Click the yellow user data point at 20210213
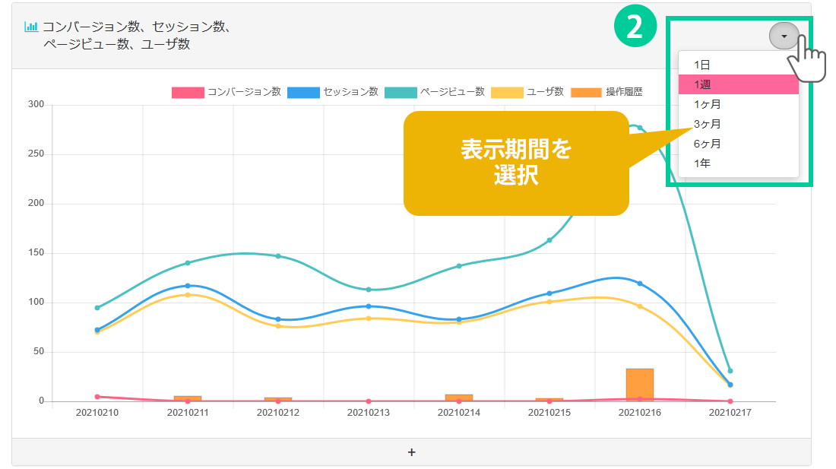 tap(369, 318)
